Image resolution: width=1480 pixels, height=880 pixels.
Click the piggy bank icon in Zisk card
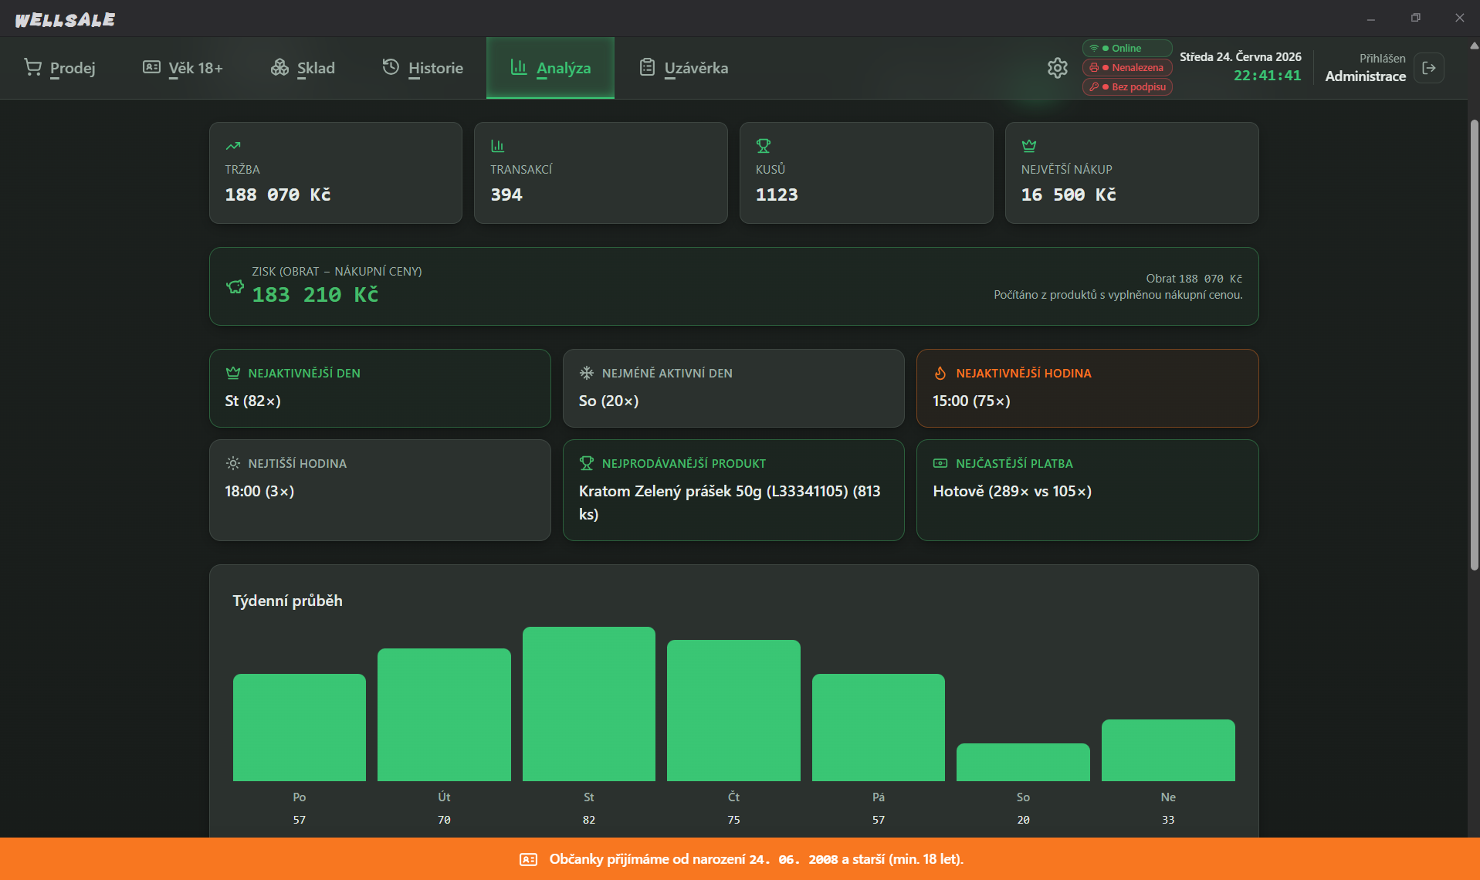(235, 286)
